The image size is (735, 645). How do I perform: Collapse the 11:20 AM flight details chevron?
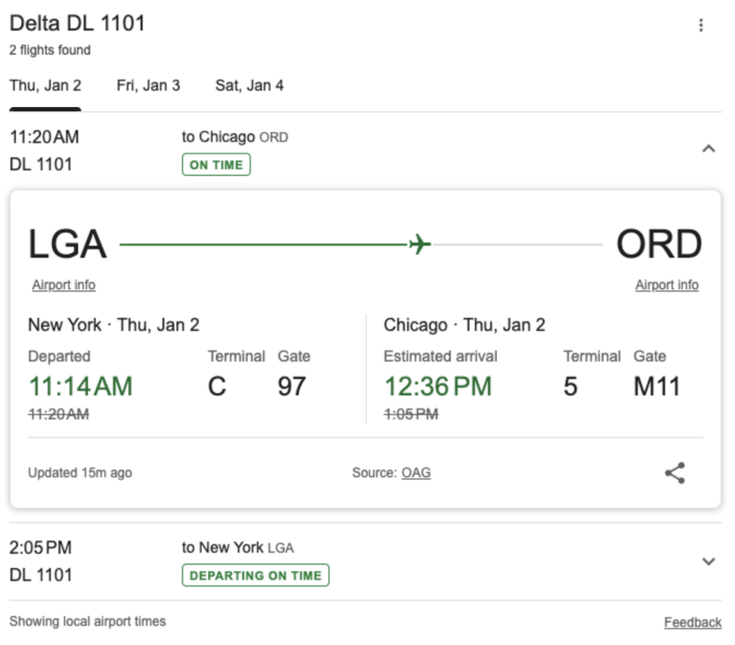[708, 149]
